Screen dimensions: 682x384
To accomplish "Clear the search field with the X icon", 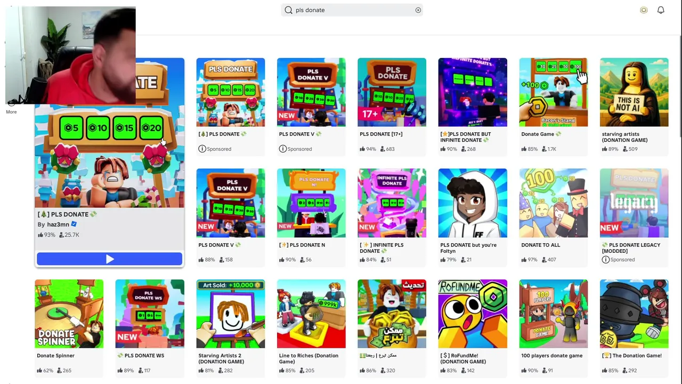I will point(418,10).
